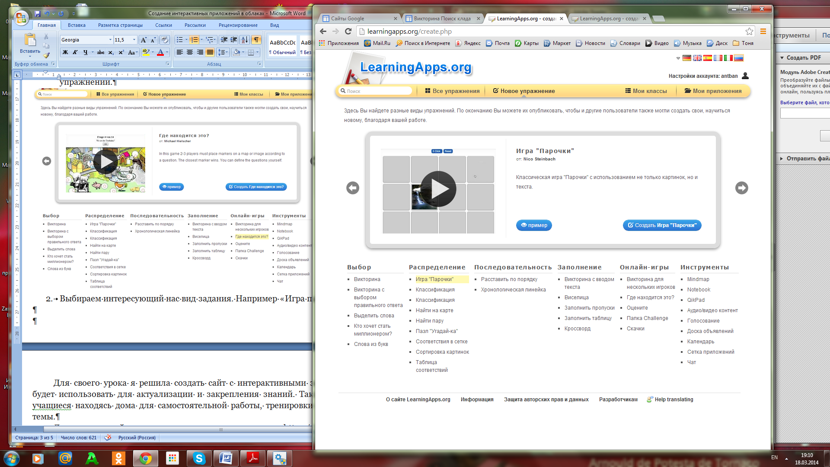Open the Georgia font name dropdown
Image resolution: width=830 pixels, height=467 pixels.
pyautogui.click(x=110, y=40)
